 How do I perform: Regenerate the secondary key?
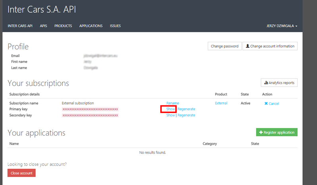pos(186,115)
